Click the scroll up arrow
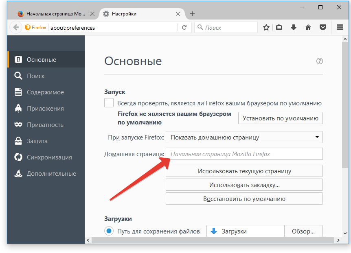Image resolution: width=351 pixels, height=253 pixels. point(345,39)
